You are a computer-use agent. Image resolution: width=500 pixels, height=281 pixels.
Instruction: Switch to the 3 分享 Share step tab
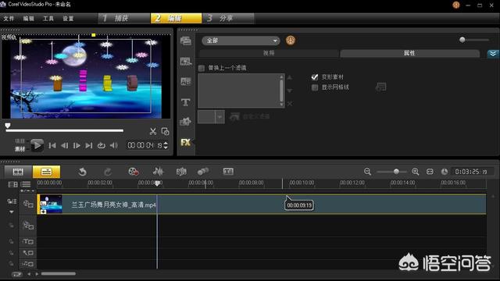click(x=228, y=18)
